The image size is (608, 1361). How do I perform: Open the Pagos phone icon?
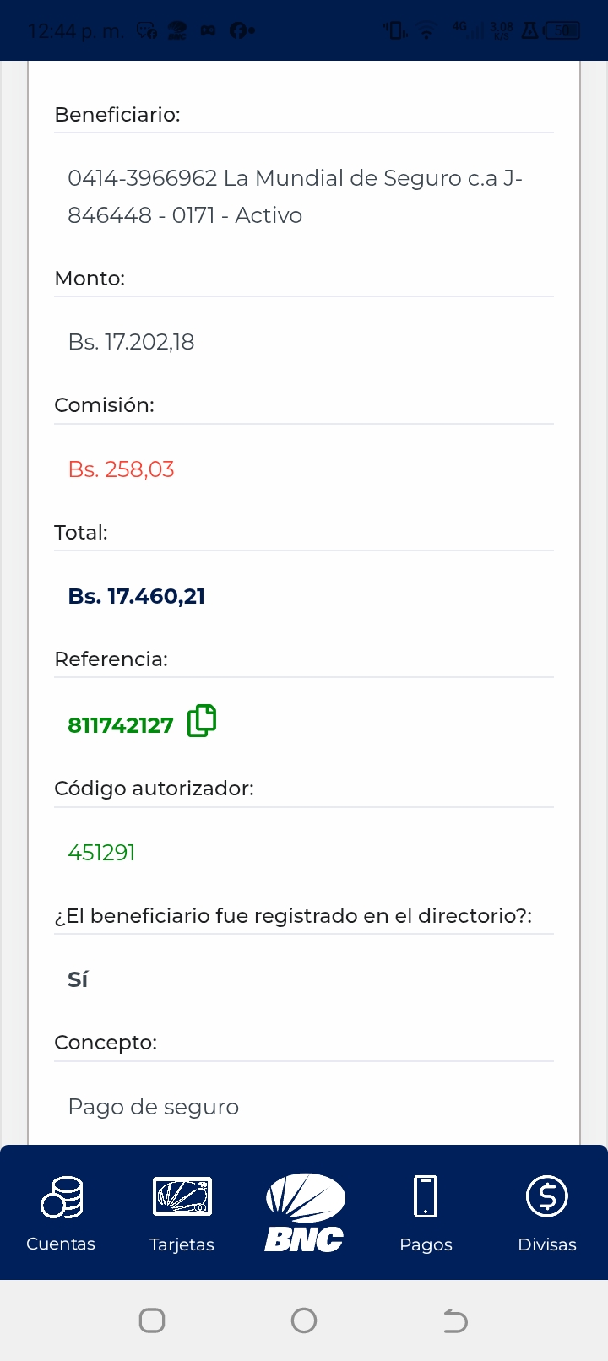pos(426,1196)
